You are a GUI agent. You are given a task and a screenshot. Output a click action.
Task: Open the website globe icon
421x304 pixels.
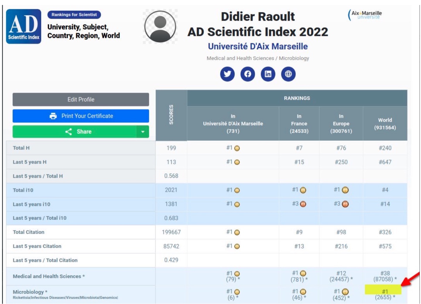[288, 74]
